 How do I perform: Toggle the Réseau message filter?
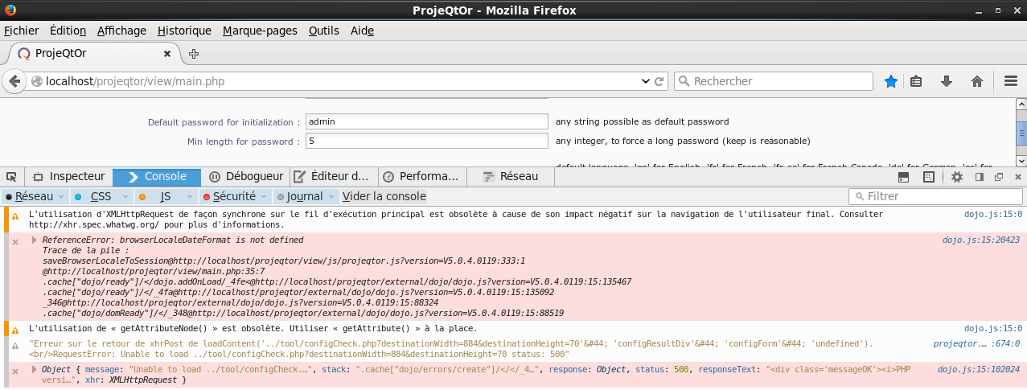click(x=33, y=196)
